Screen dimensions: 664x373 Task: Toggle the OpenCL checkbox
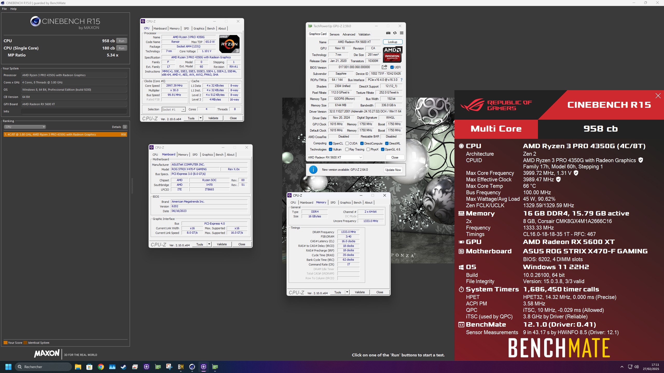(x=330, y=144)
